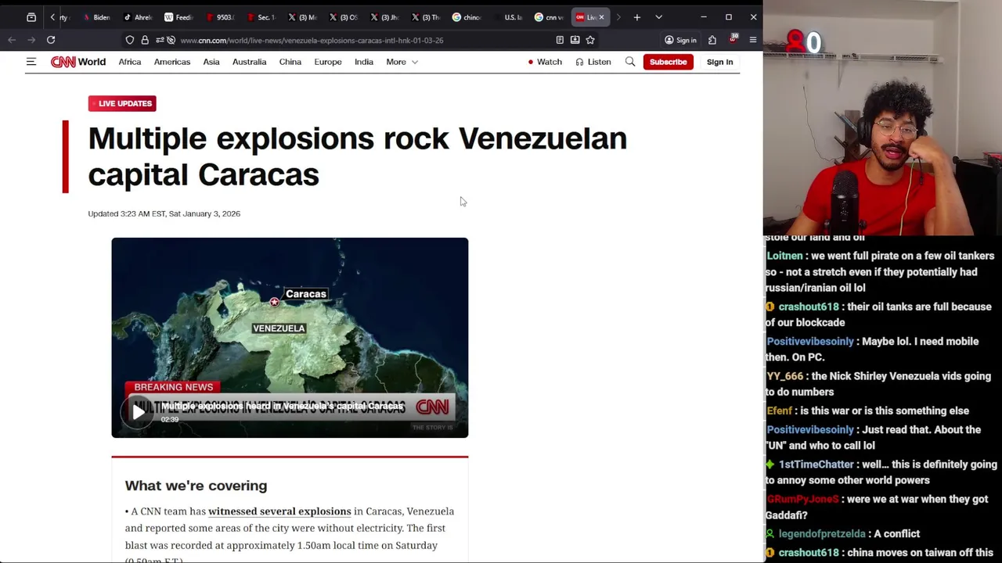Open the India section

click(364, 62)
